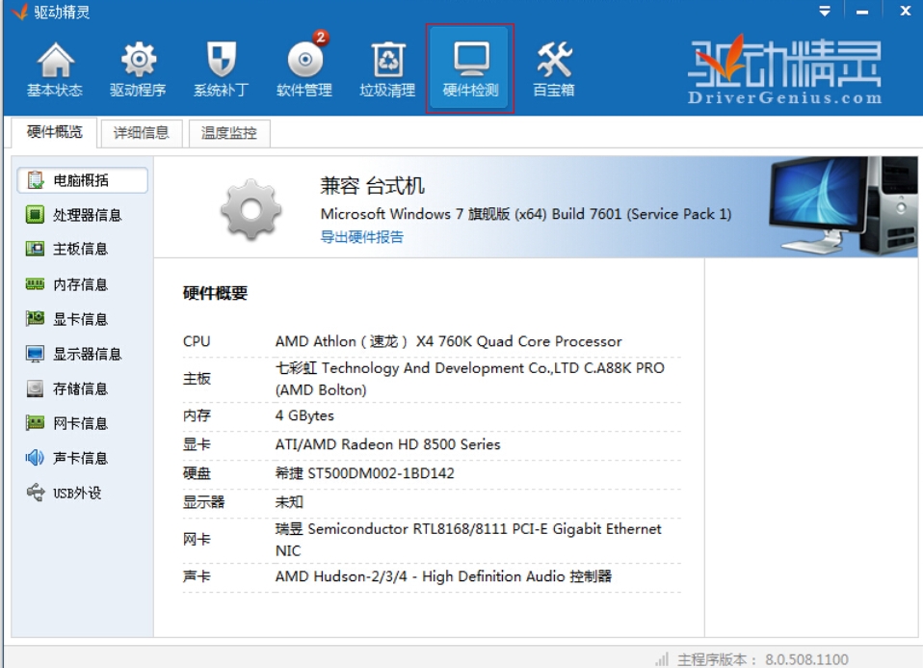923x668 pixels.
Task: Open the title bar dropdown menu arrow
Action: coord(825,12)
